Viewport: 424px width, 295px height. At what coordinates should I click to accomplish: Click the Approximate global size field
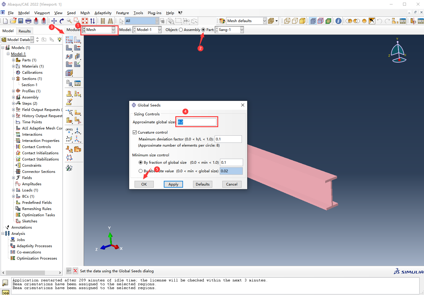point(197,122)
